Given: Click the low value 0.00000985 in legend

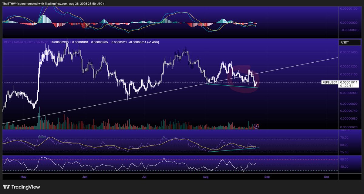Looking at the screenshot, I should coord(99,42).
